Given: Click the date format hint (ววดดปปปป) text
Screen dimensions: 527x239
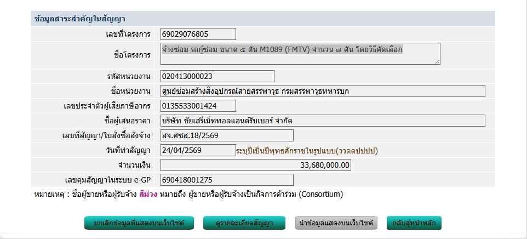Looking at the screenshot, I should pos(307,150).
